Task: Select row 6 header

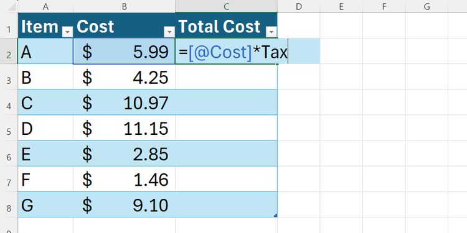Action: [x=9, y=153]
